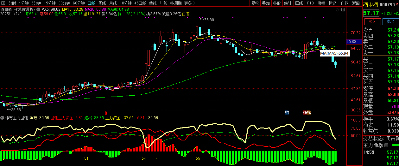Click the 主力净额 label
The image size is (399, 166).
[x=373, y=145]
